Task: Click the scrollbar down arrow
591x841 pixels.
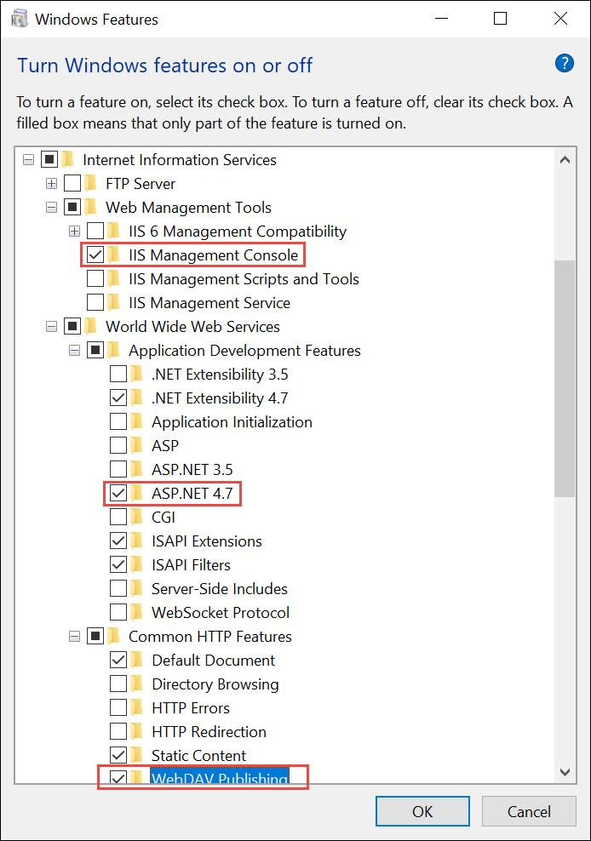Action: point(565,771)
